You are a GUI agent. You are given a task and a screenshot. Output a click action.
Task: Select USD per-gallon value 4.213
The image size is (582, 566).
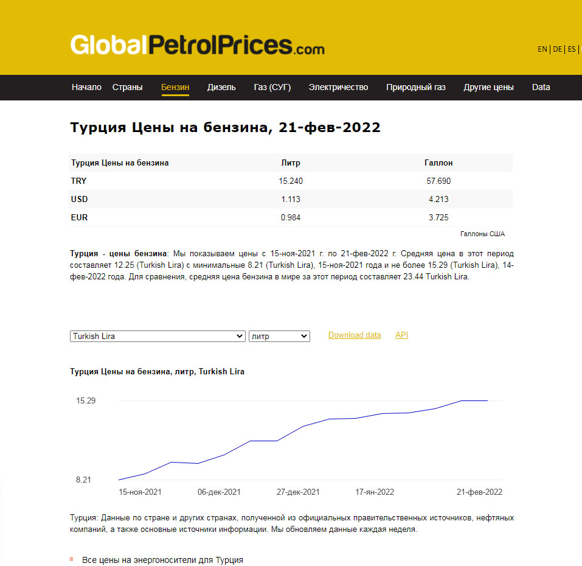[x=438, y=199]
